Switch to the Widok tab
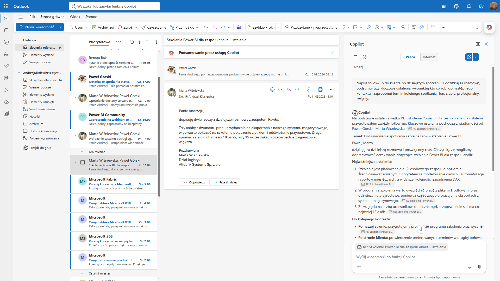 75,17
